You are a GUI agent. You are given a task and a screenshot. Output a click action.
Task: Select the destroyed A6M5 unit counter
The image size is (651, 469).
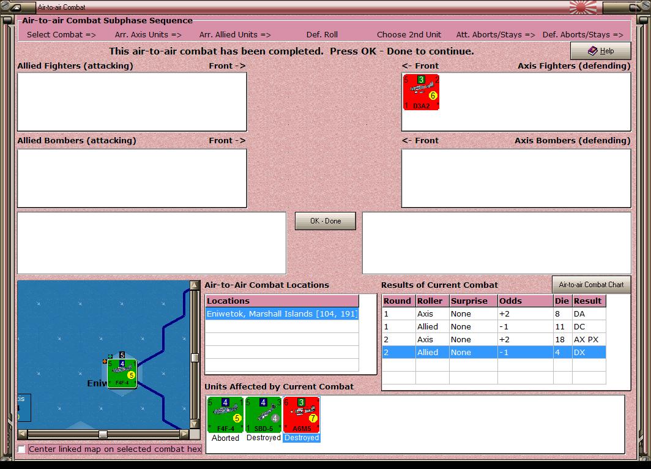(302, 415)
